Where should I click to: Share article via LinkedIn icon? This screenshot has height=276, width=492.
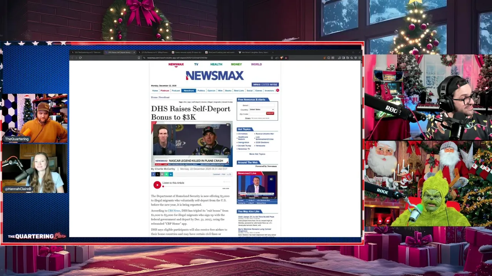pos(171,174)
